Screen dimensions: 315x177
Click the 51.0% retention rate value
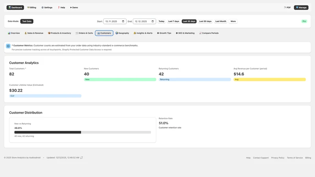click(163, 123)
